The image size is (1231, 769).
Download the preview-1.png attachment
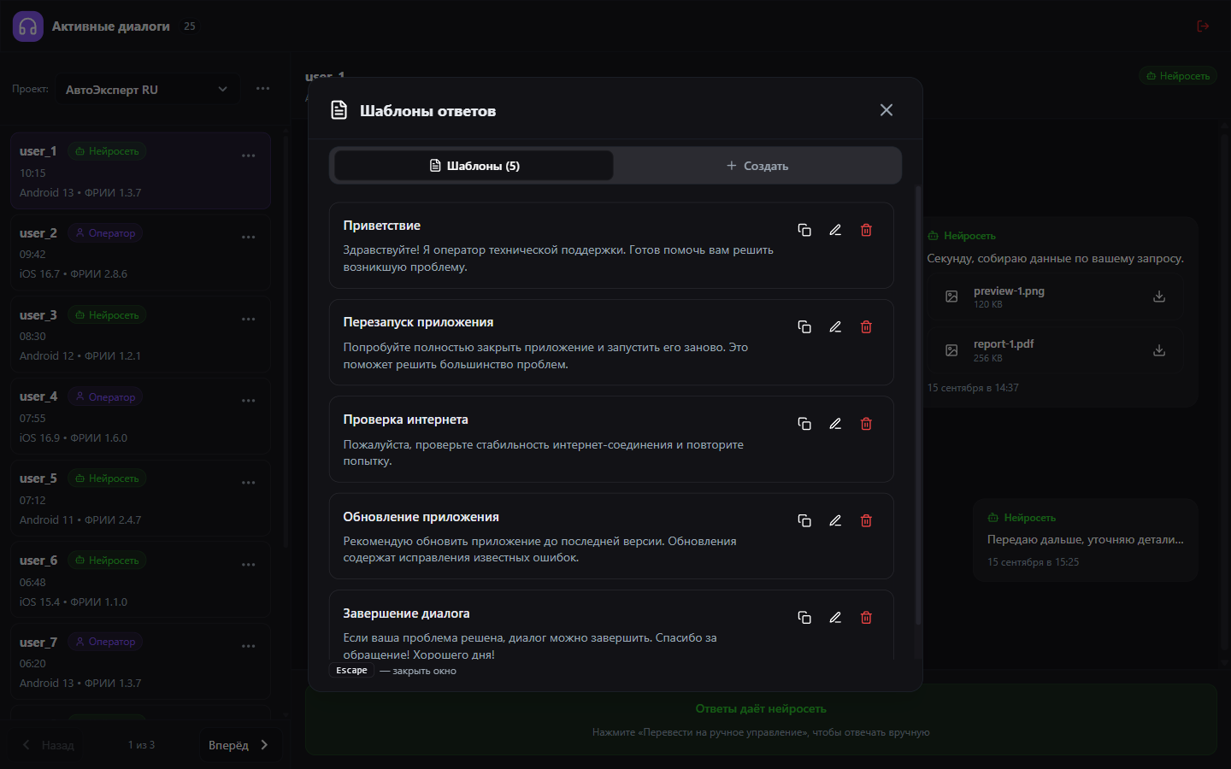(1159, 296)
